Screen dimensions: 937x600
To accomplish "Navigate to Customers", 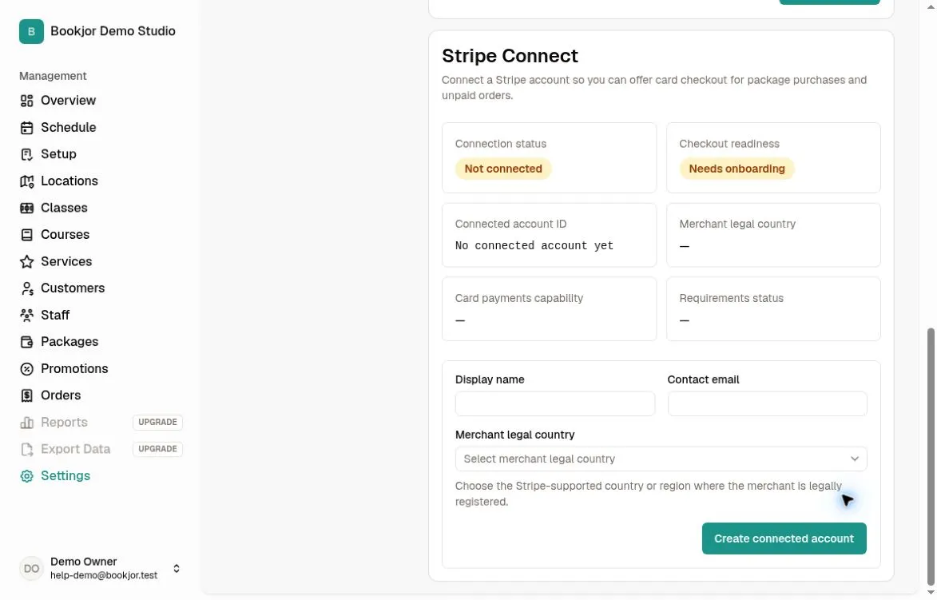I will coord(73,288).
